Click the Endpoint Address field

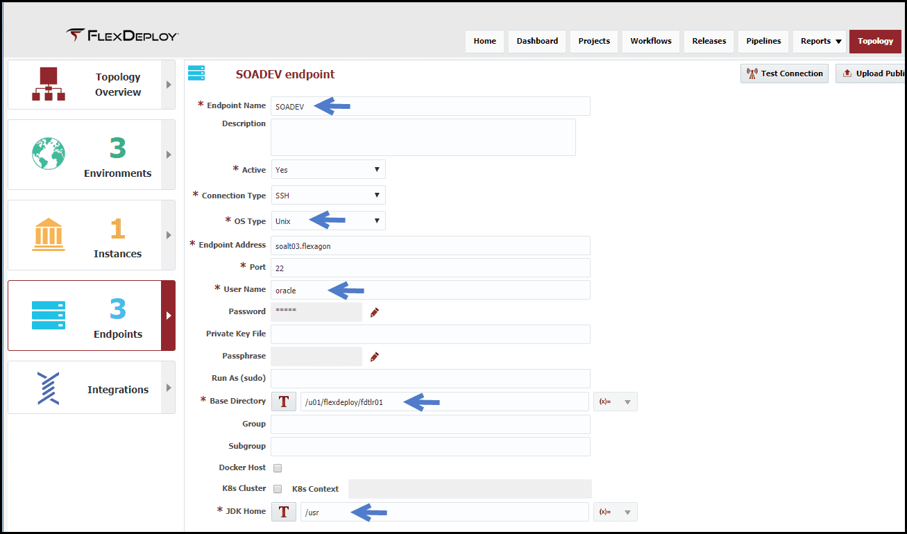tap(430, 246)
